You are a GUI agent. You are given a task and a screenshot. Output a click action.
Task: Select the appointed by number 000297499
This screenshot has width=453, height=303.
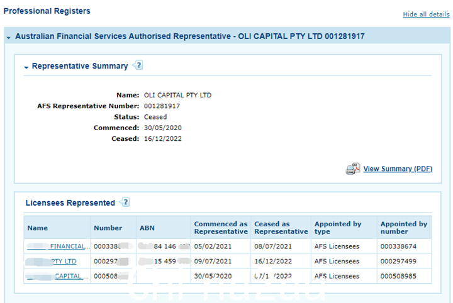pos(398,261)
